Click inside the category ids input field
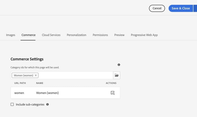Image resolution: width=197 pixels, height=117 pixels. [x=75, y=75]
